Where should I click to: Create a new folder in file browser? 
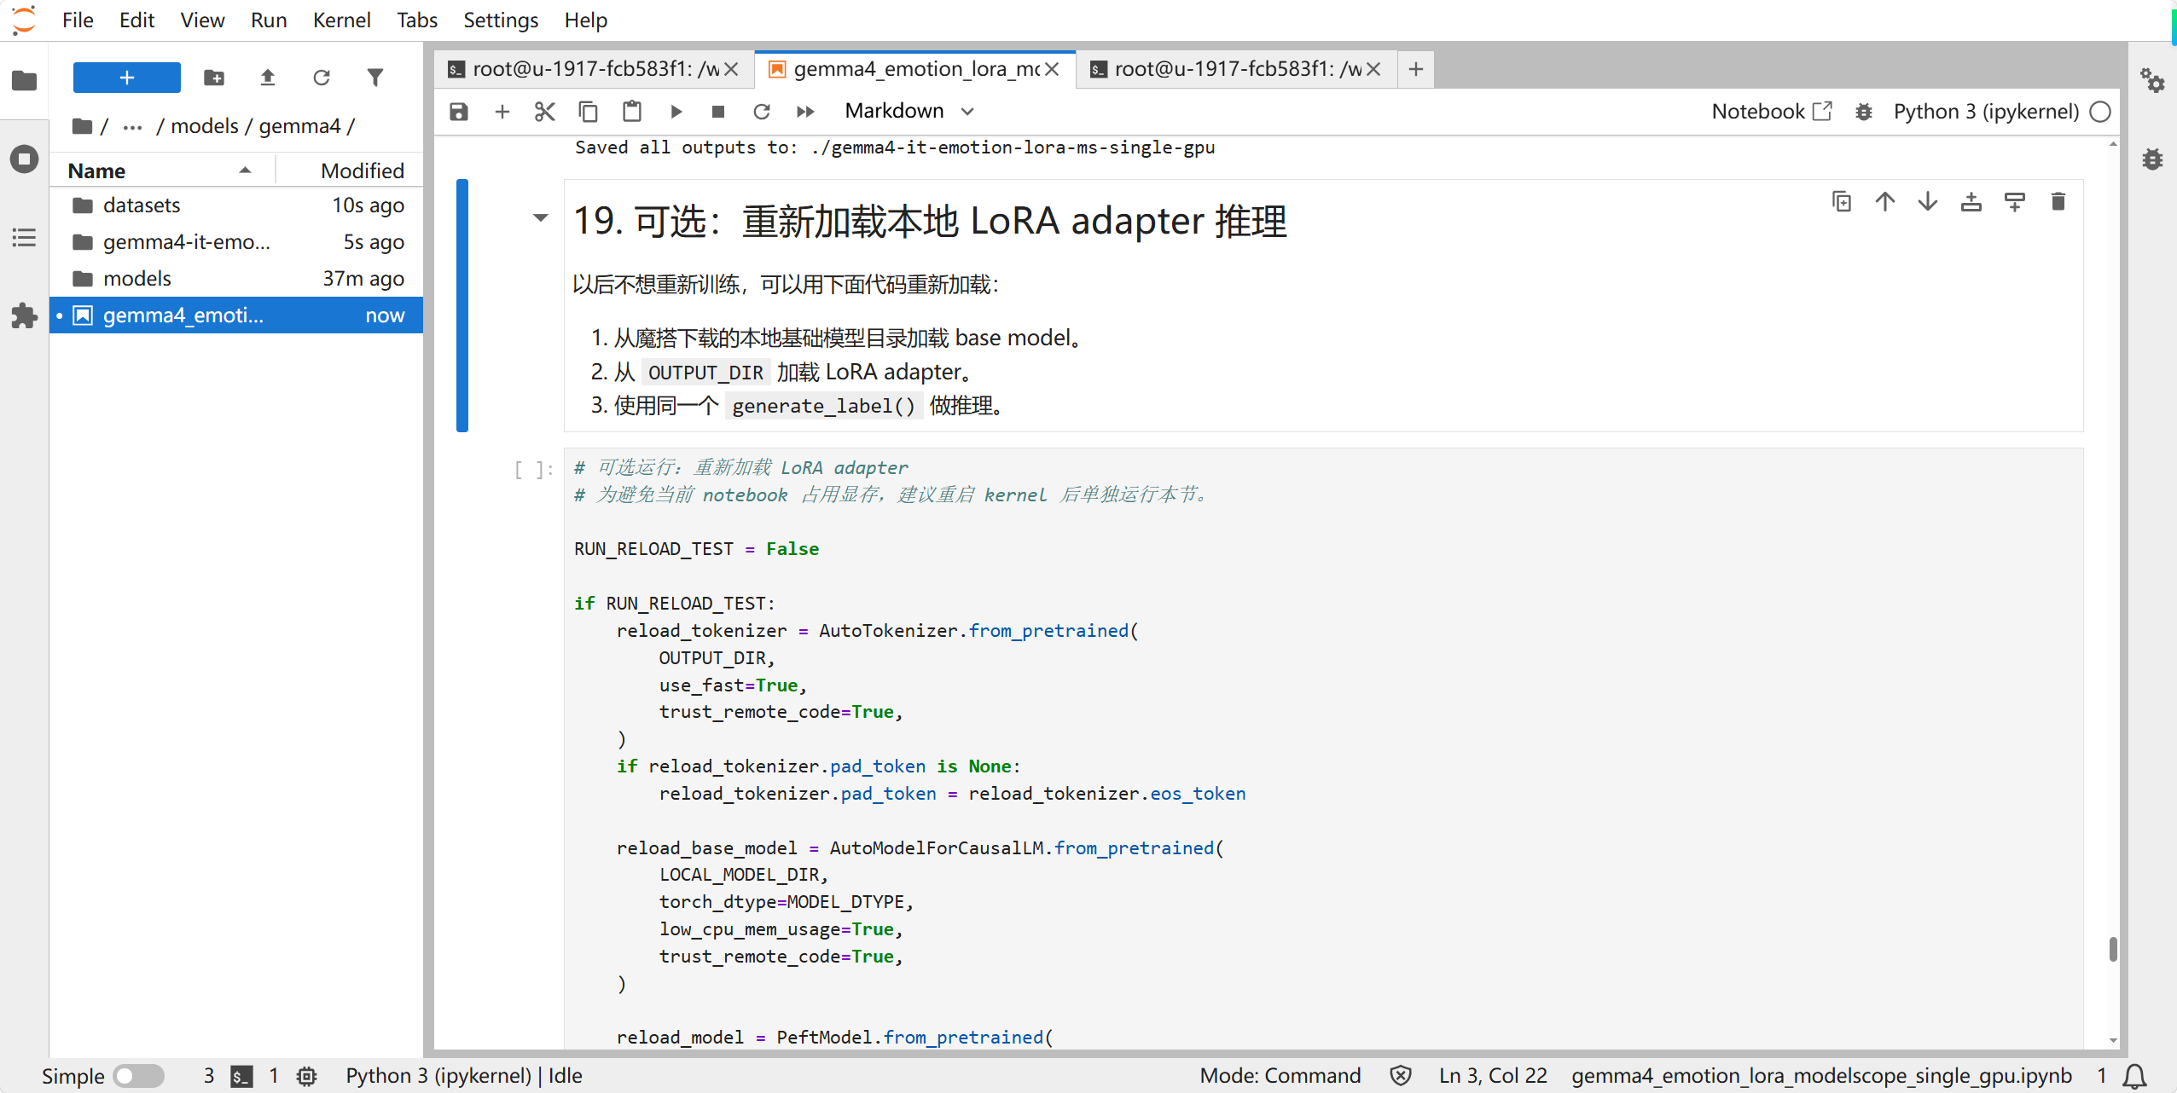pos(214,78)
